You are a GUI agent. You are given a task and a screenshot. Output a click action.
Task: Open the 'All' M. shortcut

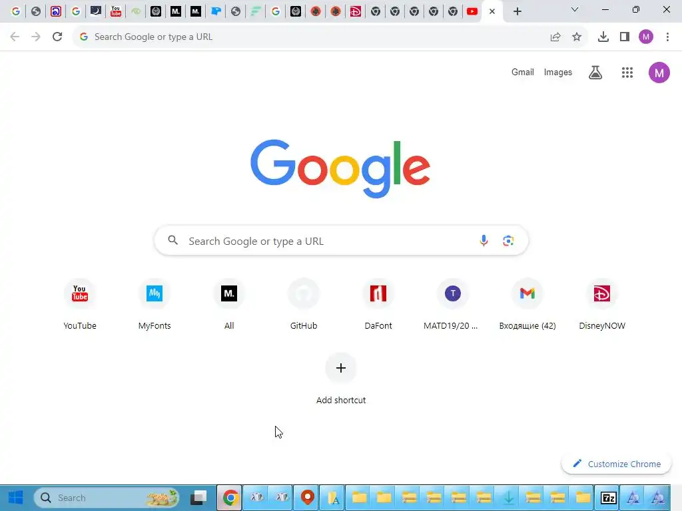coord(229,305)
